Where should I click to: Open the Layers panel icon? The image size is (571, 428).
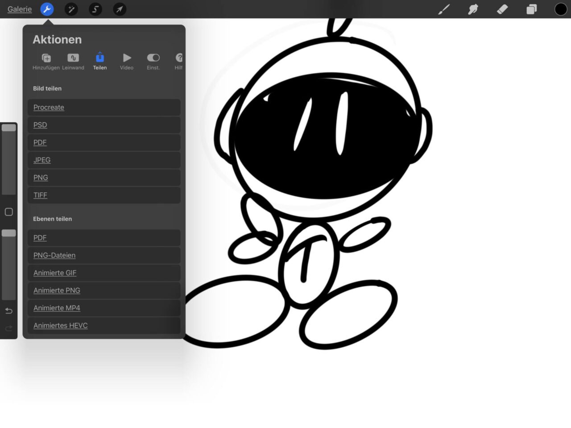coord(531,9)
